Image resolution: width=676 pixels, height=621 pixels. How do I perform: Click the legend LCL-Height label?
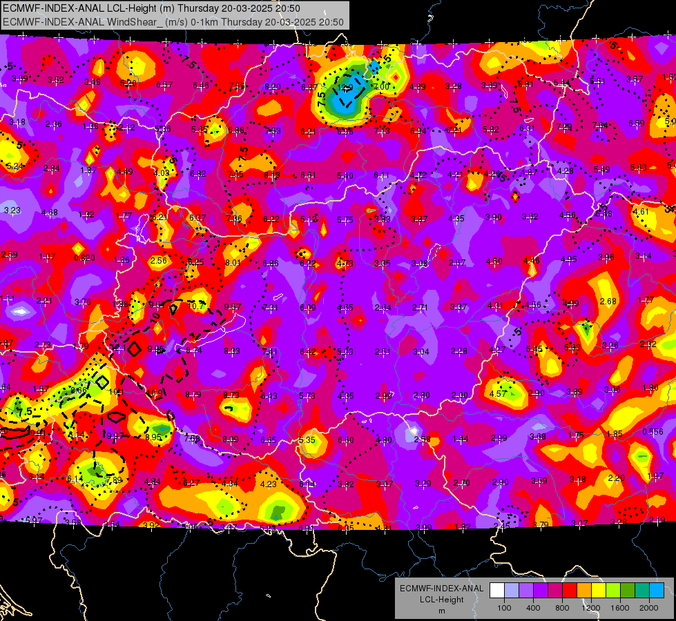click(x=441, y=600)
